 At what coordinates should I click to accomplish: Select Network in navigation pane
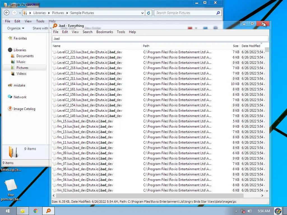(x=20, y=97)
